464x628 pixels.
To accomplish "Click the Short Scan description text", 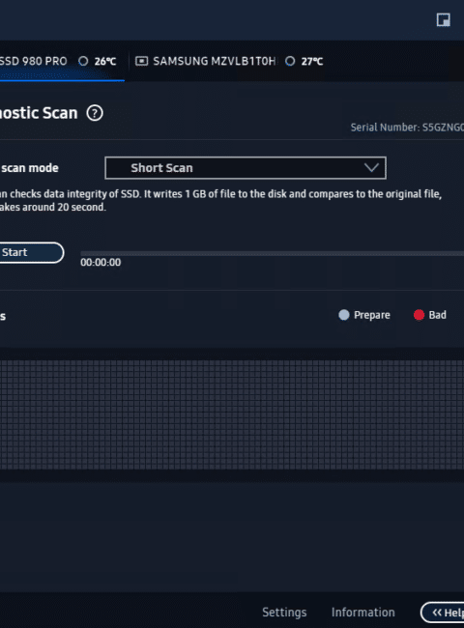I will coord(220,201).
